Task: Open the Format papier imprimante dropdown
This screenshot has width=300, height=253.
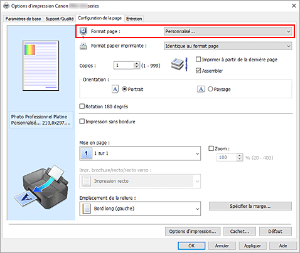Action: point(228,46)
